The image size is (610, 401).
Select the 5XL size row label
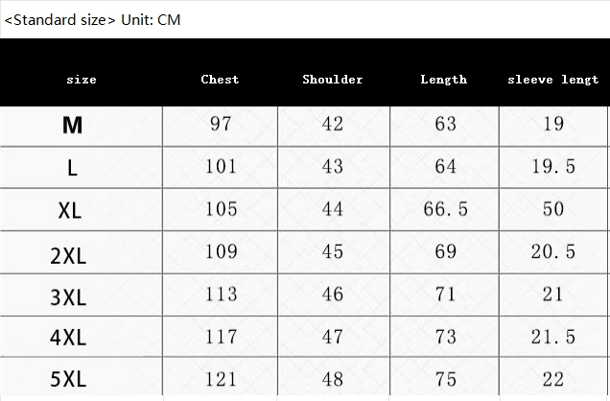coord(68,380)
